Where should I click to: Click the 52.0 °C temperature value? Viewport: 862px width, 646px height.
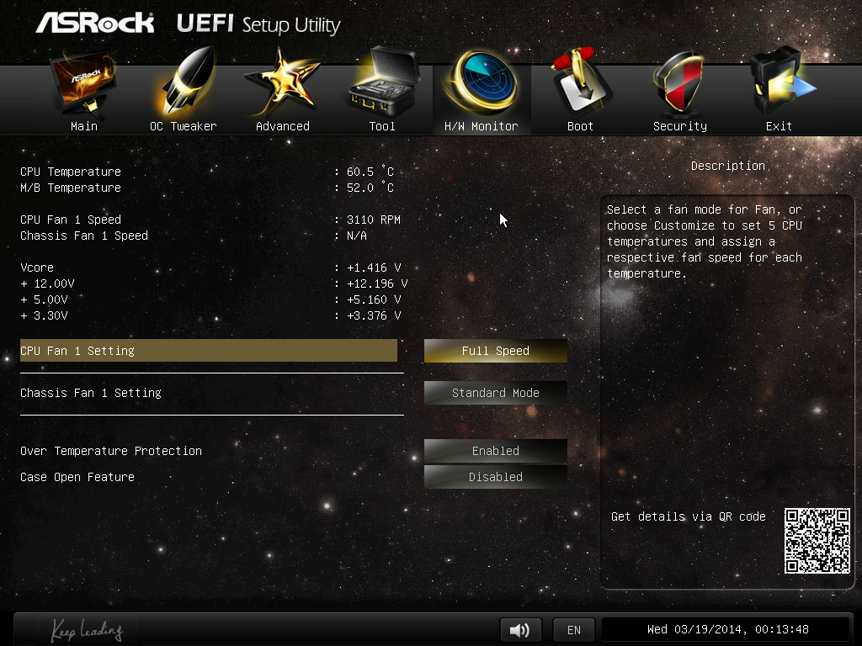[x=370, y=188]
